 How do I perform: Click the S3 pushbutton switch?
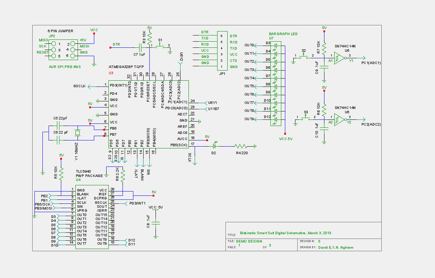point(306,117)
